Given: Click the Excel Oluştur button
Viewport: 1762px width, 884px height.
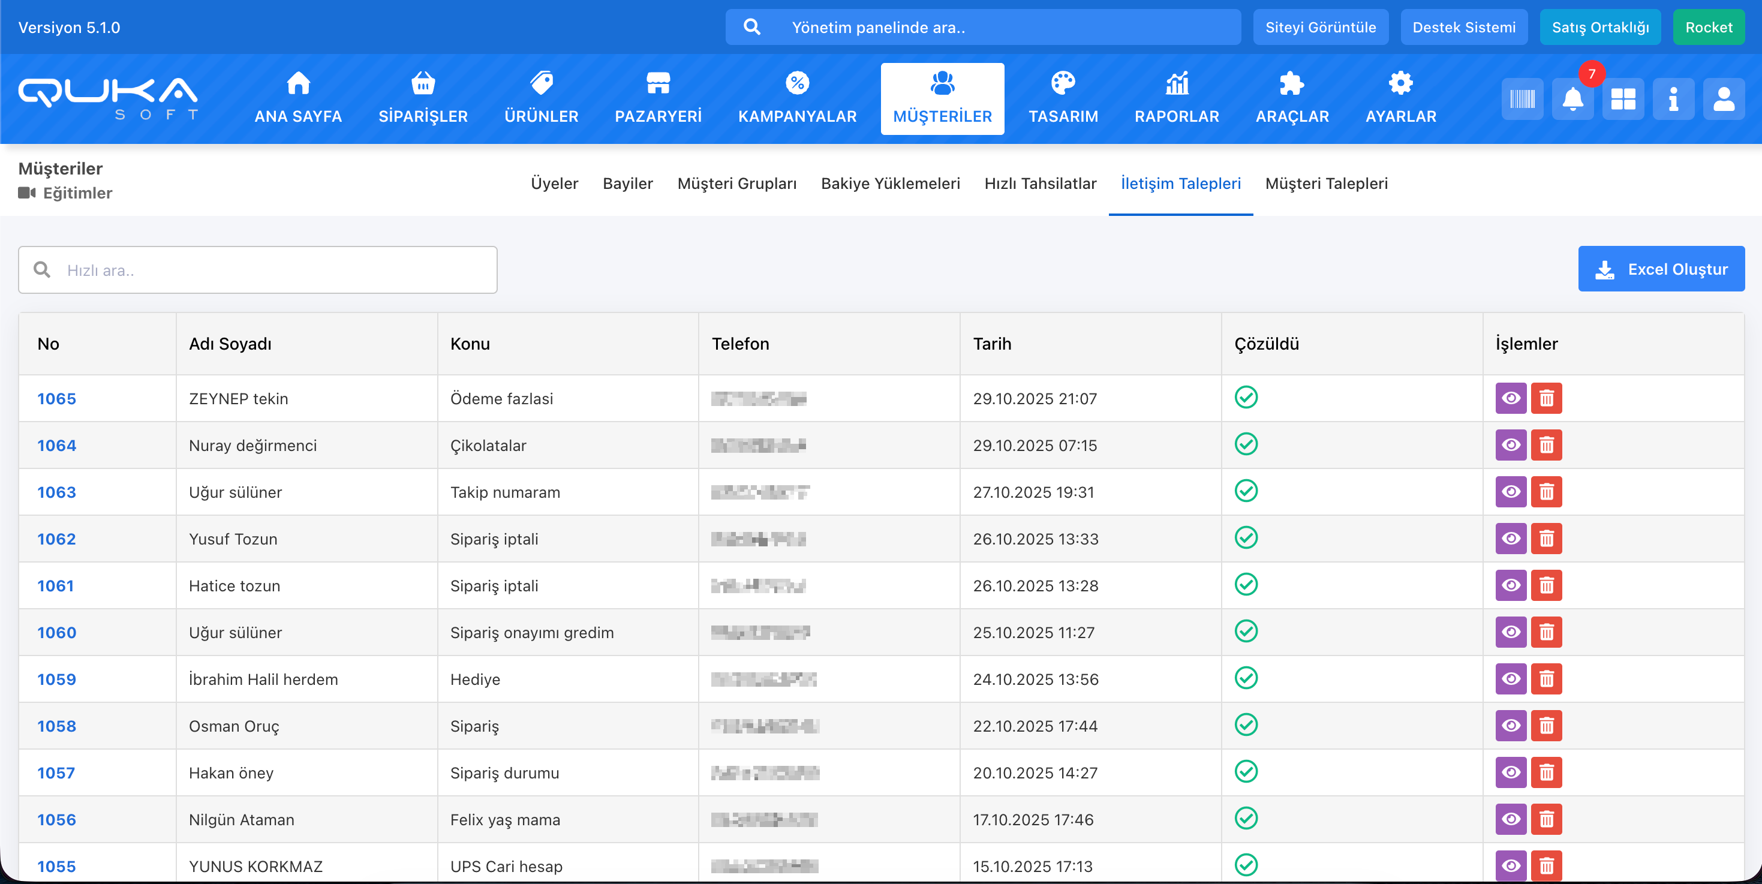Looking at the screenshot, I should pyautogui.click(x=1661, y=269).
